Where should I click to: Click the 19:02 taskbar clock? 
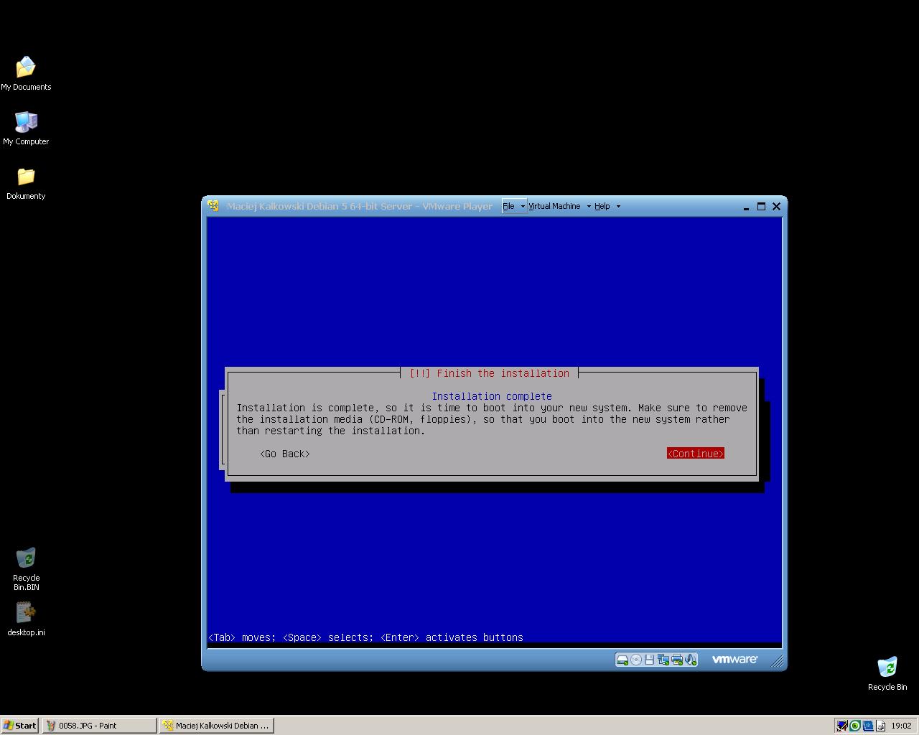901,726
